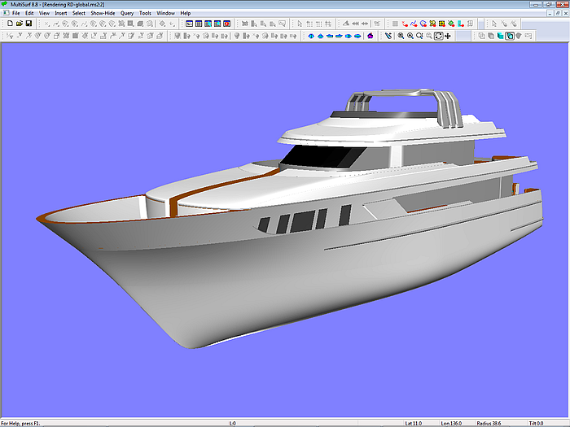
Task: Open the Insert menu
Action: pos(61,14)
